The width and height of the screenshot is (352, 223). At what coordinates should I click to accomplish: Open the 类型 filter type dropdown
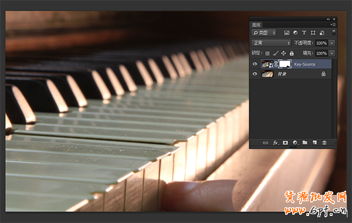point(264,33)
